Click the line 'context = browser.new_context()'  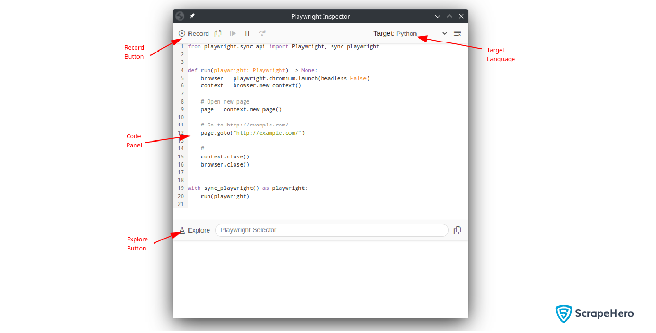[x=251, y=85]
